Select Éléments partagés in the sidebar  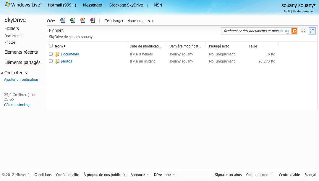[22, 62]
